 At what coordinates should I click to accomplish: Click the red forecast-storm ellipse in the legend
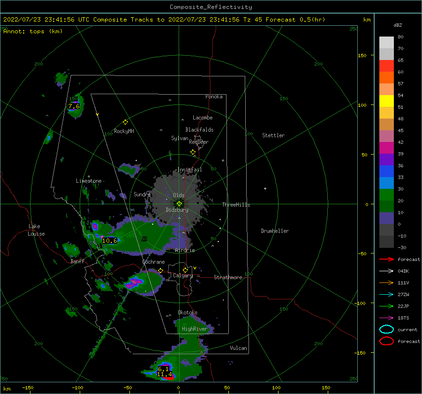[x=386, y=341]
